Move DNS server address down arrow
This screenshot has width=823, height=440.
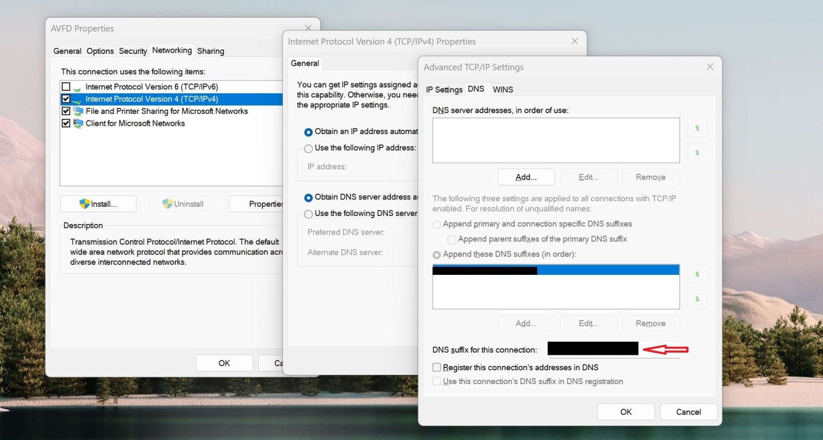tap(697, 153)
